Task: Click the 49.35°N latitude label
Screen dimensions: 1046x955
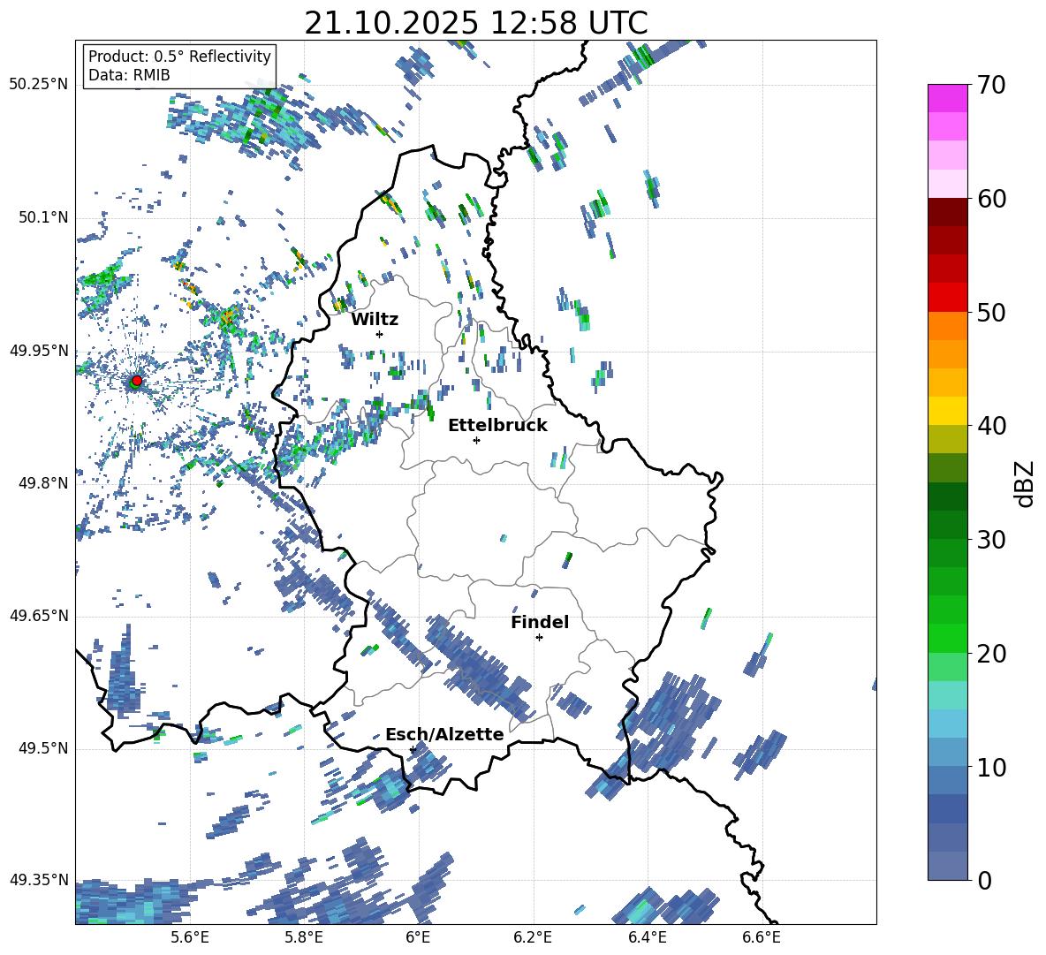Action: (39, 880)
